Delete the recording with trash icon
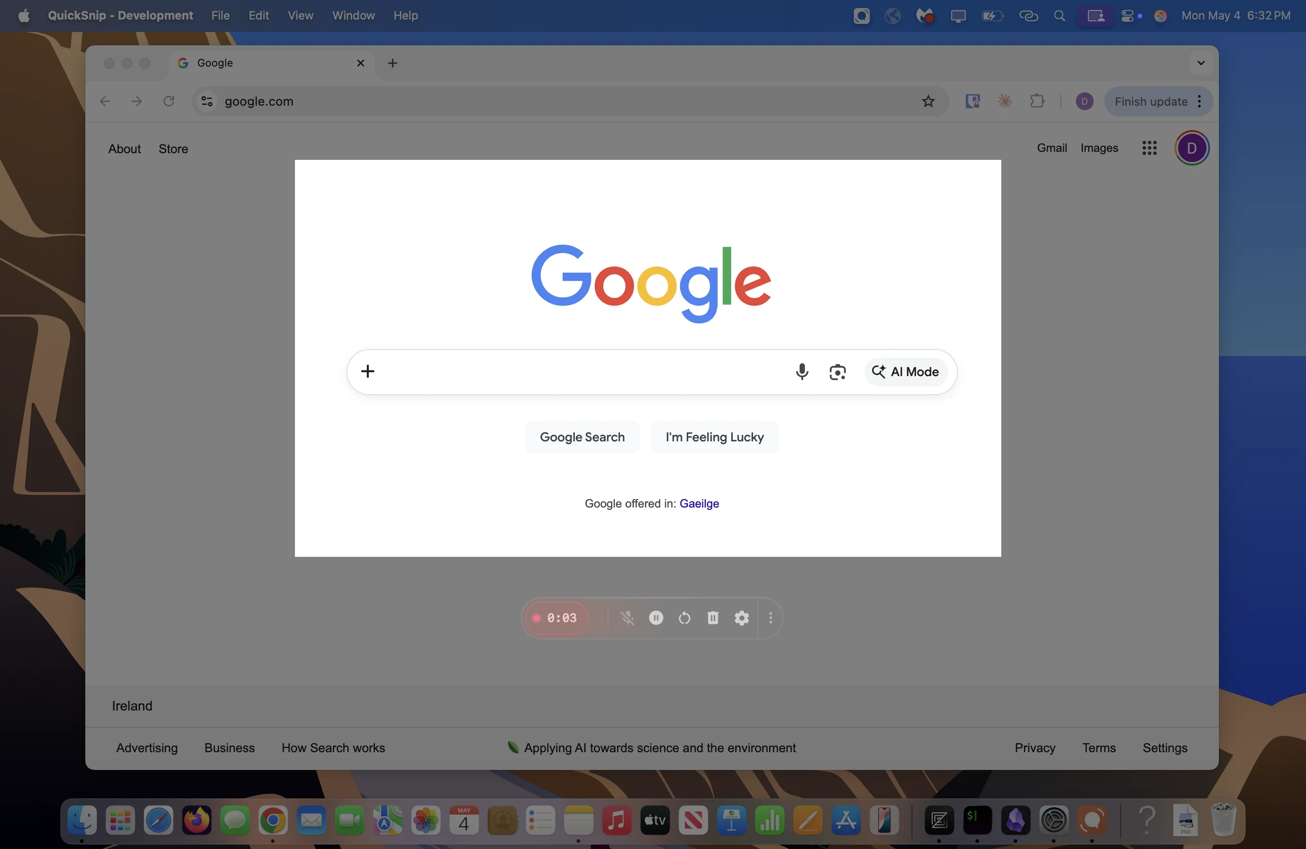 click(x=713, y=618)
